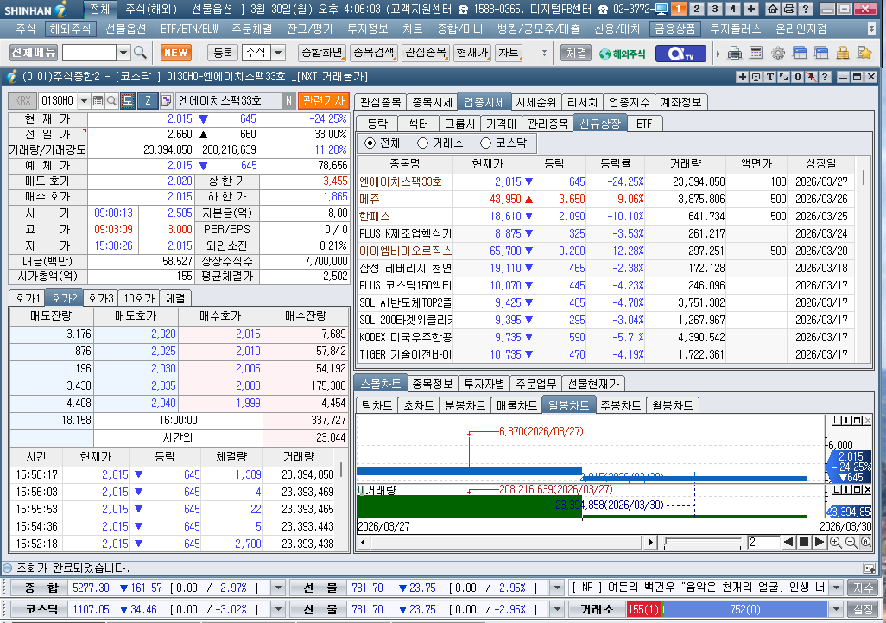Click the plus icon in the 주식종합2 title bar
This screenshot has width=886, height=623.
(x=743, y=77)
